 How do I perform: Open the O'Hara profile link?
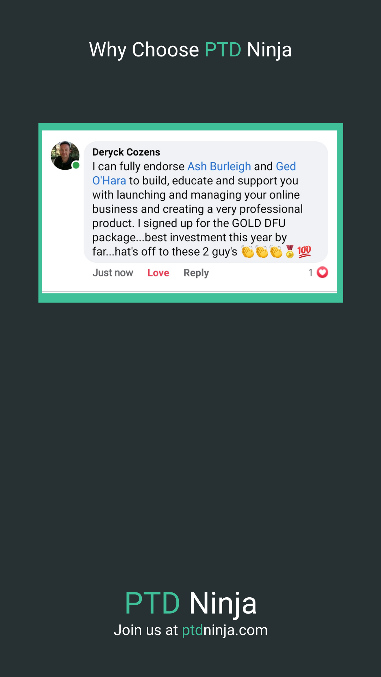109,181
